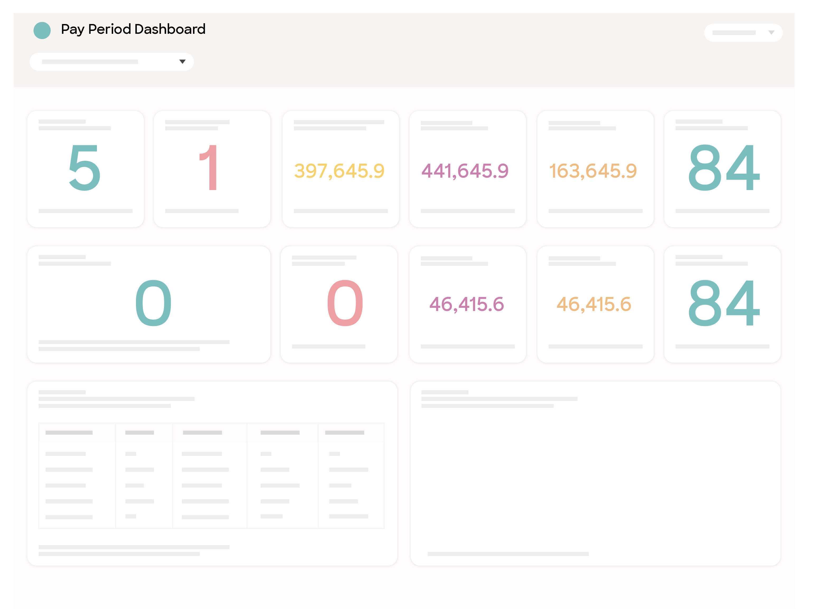Open the top-row teal 84 card
The image size is (814, 609).
click(x=722, y=168)
